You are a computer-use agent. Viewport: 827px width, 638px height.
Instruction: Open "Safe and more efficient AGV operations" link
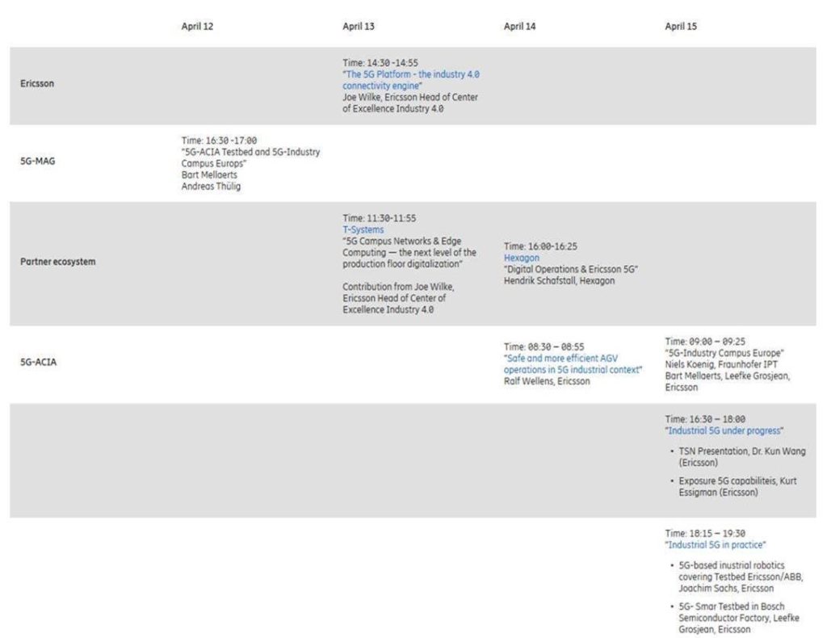click(x=573, y=364)
